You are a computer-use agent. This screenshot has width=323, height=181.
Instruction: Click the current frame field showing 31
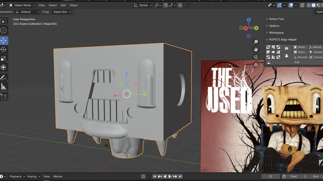[x=271, y=176]
